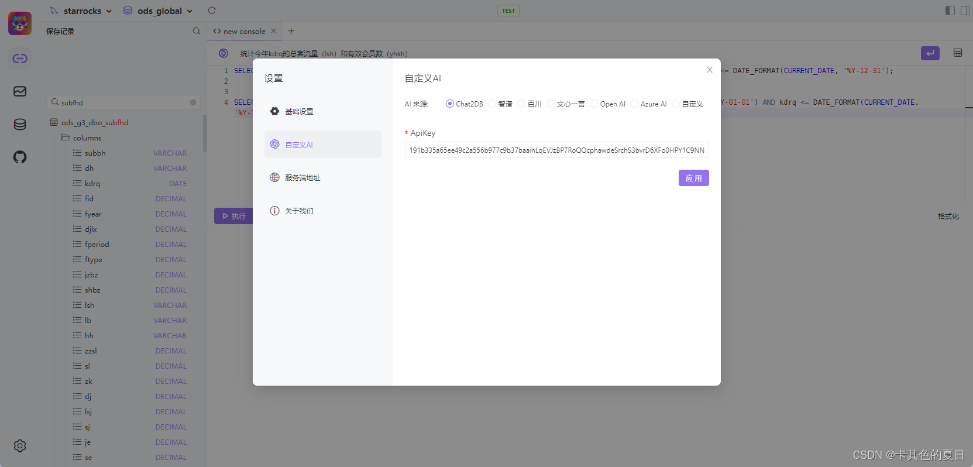Select the shbz column row
Screen dimensions: 973x467
(130, 290)
